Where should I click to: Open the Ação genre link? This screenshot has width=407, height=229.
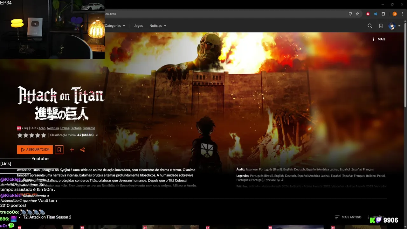click(42, 128)
